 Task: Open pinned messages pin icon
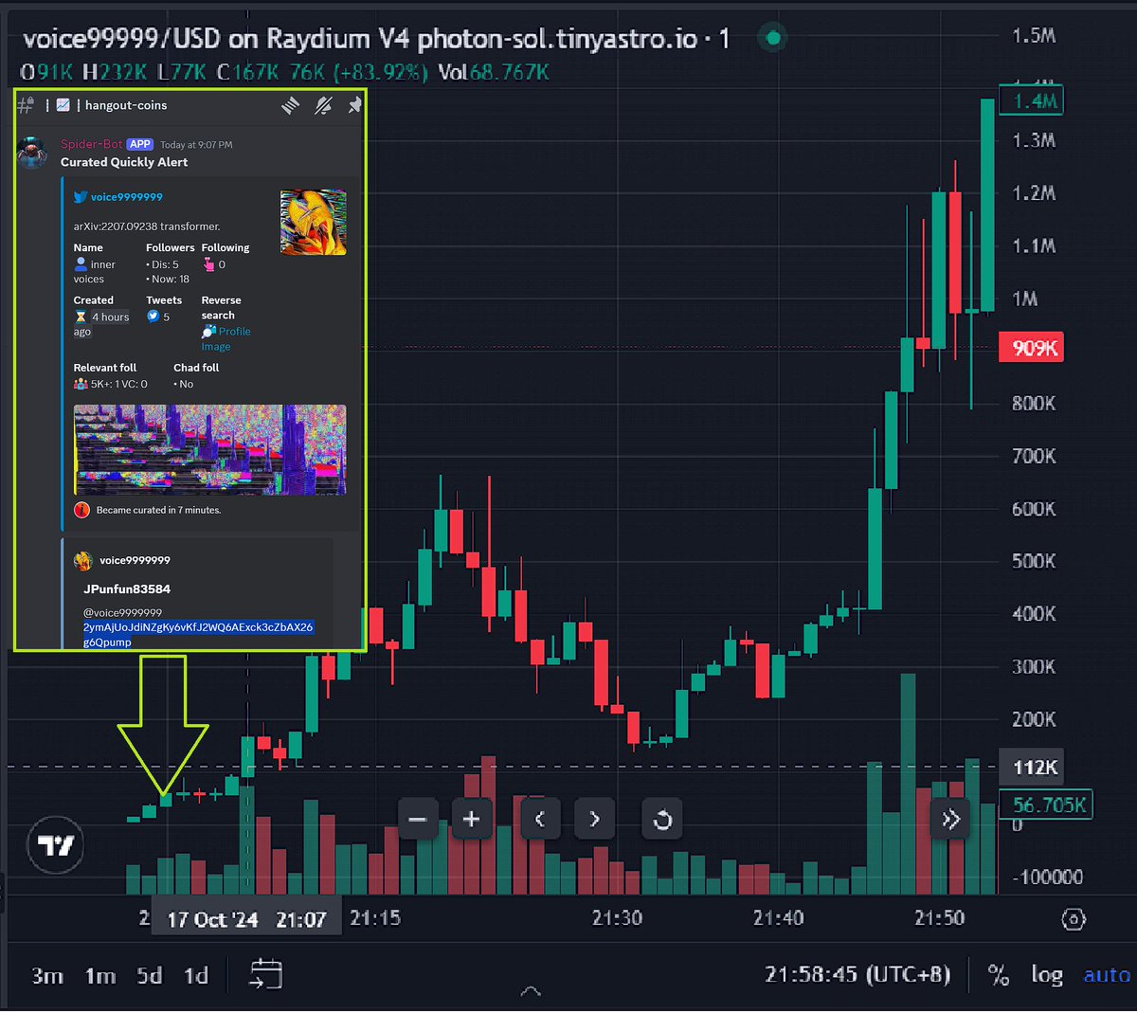pyautogui.click(x=354, y=105)
